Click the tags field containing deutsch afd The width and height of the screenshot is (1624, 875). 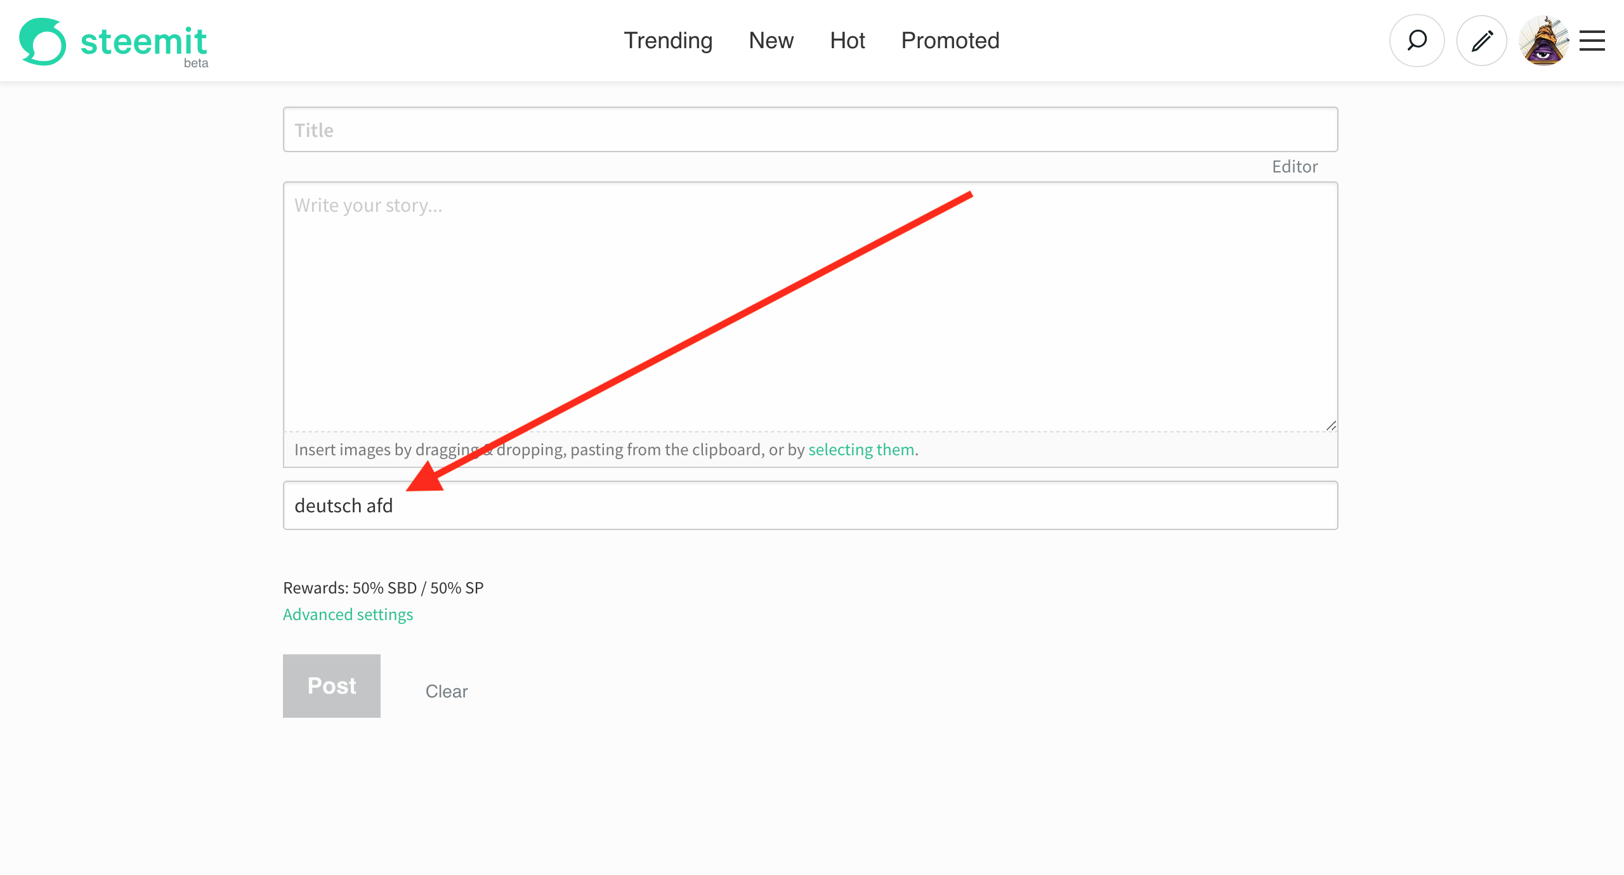coord(810,505)
